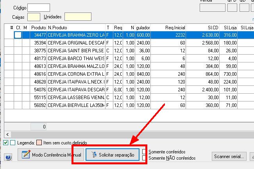Uncheck the green checked box beside Legenda

coord(6,142)
